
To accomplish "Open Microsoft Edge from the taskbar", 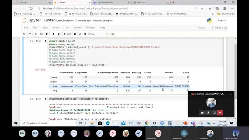I will 108,123.
